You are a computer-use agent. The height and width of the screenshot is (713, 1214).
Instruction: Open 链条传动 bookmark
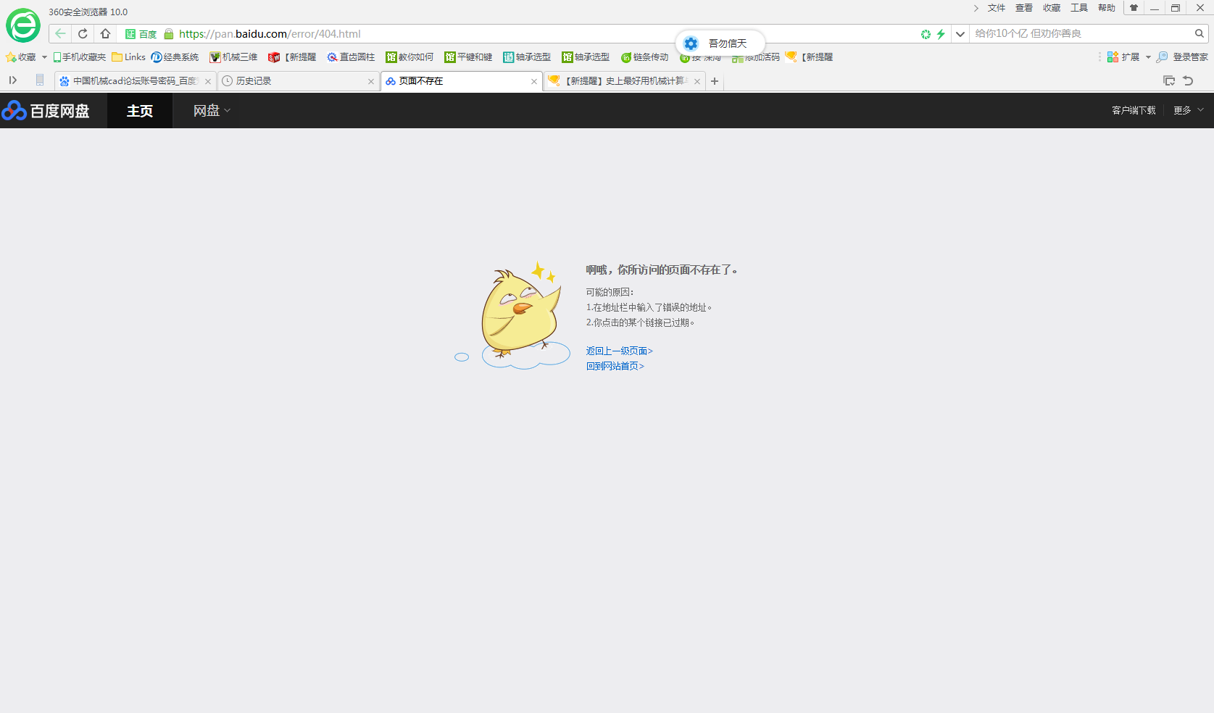645,57
